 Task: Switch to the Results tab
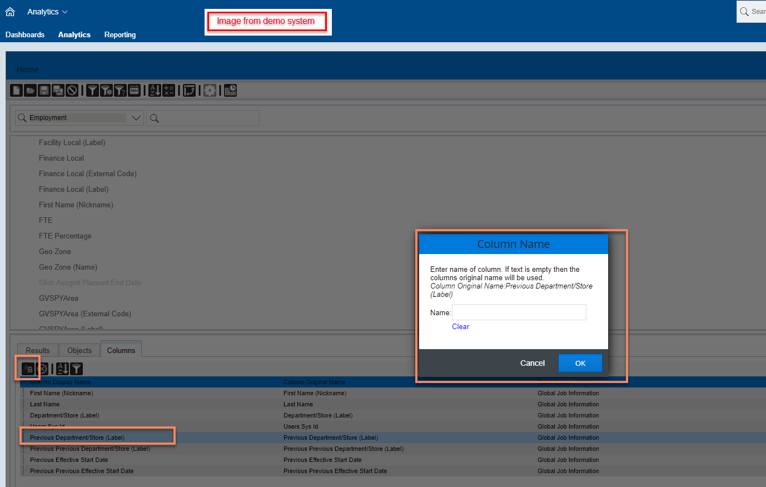coord(38,350)
